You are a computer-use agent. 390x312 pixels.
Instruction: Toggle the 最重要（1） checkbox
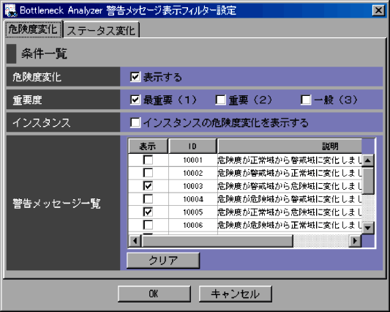tap(135, 100)
